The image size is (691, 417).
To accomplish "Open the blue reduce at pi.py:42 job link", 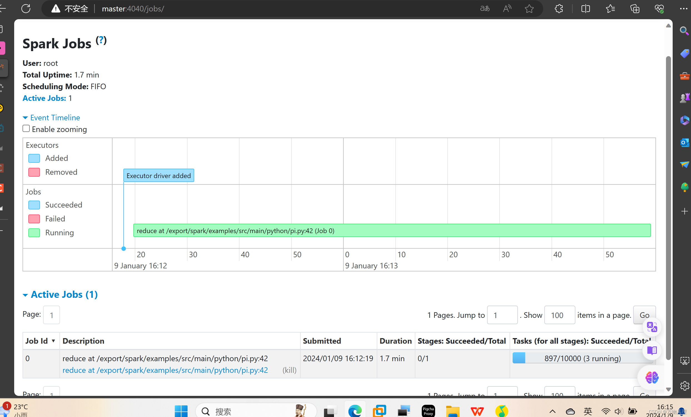I will [165, 370].
